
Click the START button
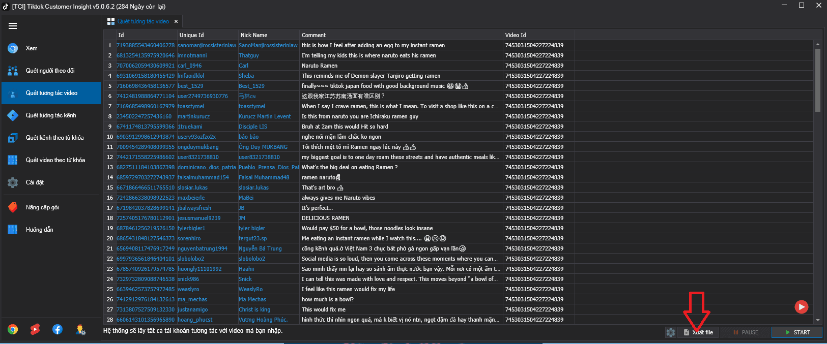(797, 332)
